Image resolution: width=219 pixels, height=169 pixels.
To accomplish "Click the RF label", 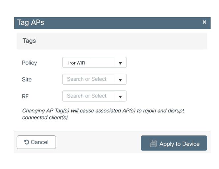I will tap(25, 97).
